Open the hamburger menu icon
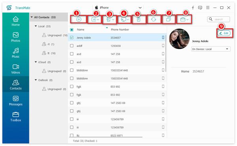This screenshot has width=237, height=146. (208, 7)
